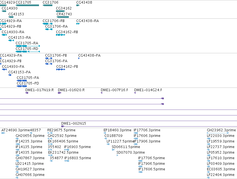Viewport: 237px width, 179px height.
Task: Click EST LP11227.5prime
Action: click(x=108, y=144)
